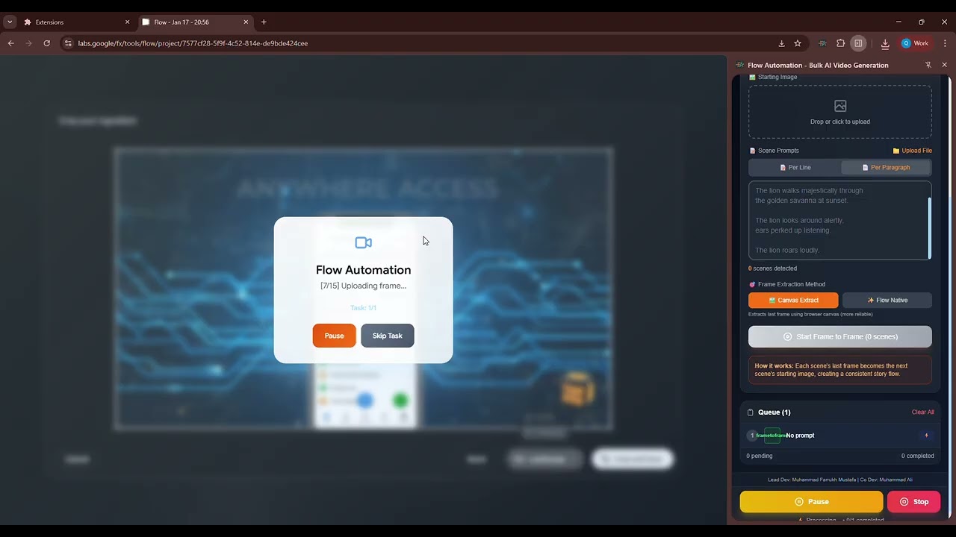Click the video camera icon in the dialog
Image resolution: width=956 pixels, height=537 pixels.
click(x=363, y=242)
